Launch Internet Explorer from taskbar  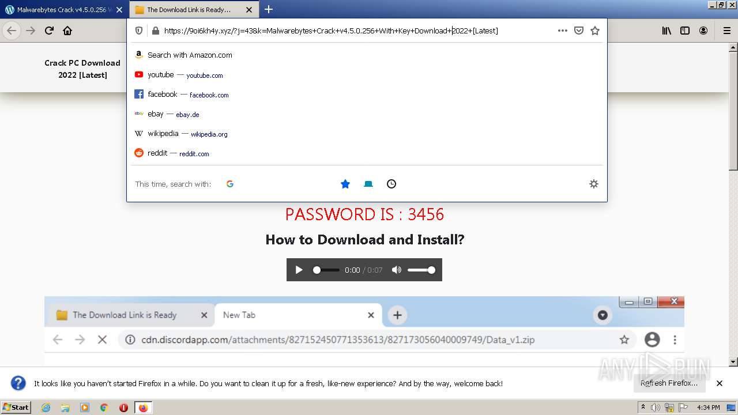[x=46, y=408]
